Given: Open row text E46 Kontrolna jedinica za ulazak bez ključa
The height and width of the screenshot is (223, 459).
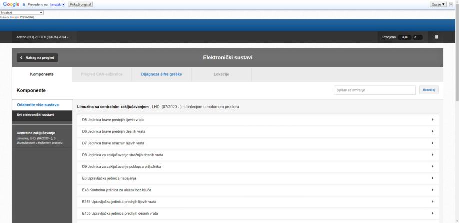Looking at the screenshot, I should click(x=117, y=190).
